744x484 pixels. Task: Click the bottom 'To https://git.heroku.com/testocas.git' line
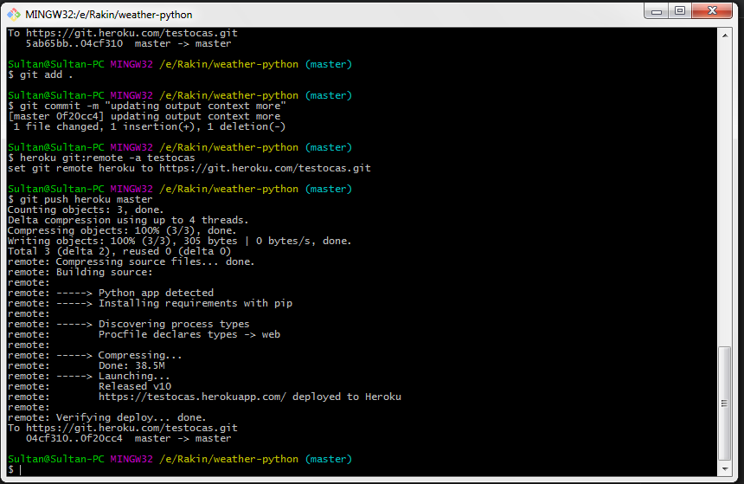pyautogui.click(x=123, y=429)
